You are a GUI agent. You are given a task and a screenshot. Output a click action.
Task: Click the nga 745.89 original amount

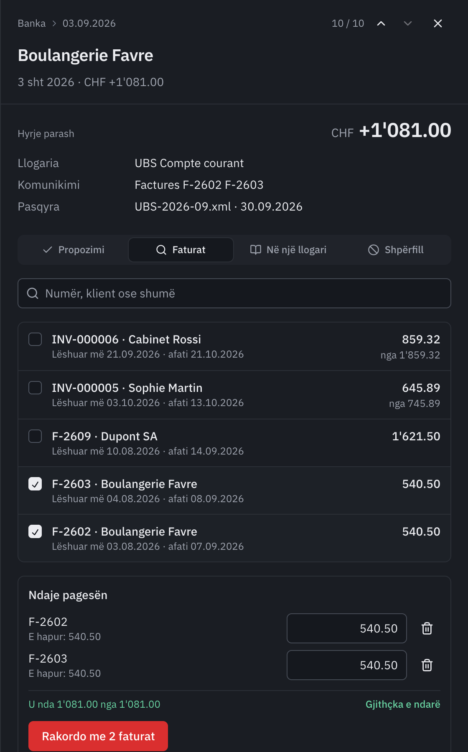415,404
